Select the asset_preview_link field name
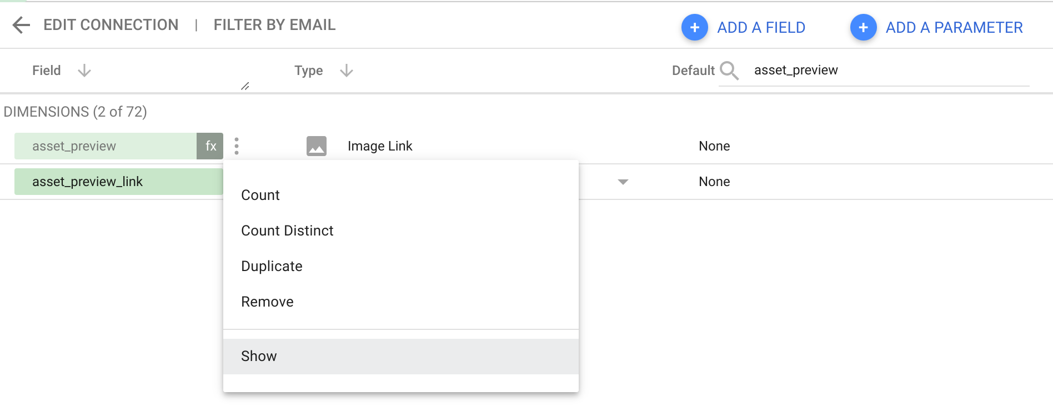 tap(88, 182)
